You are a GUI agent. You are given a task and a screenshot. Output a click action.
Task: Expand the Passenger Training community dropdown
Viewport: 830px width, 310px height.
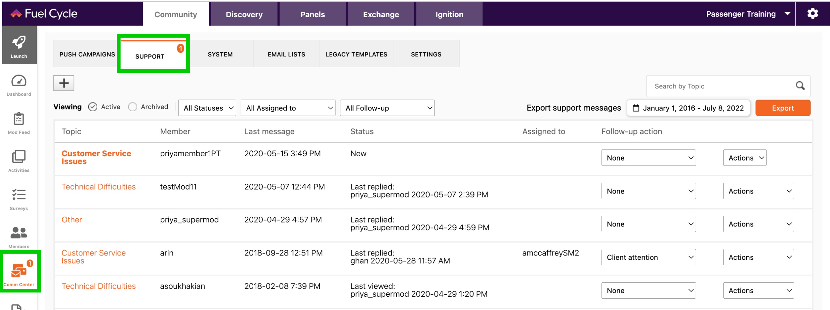[748, 14]
